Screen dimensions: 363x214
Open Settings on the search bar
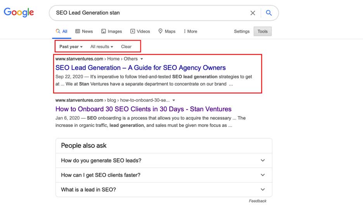[242, 31]
